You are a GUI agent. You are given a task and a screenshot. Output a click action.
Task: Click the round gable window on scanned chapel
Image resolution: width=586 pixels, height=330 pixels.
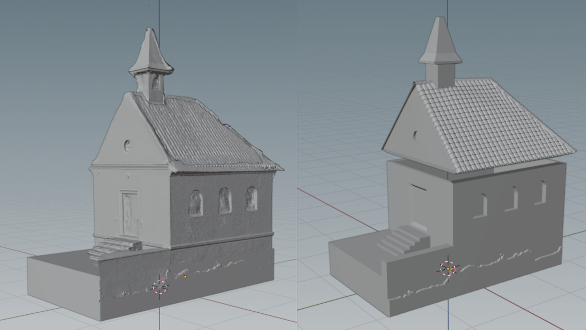tap(128, 146)
